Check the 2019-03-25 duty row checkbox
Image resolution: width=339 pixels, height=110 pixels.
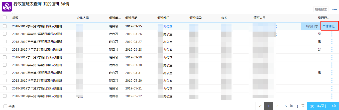tap(5, 26)
